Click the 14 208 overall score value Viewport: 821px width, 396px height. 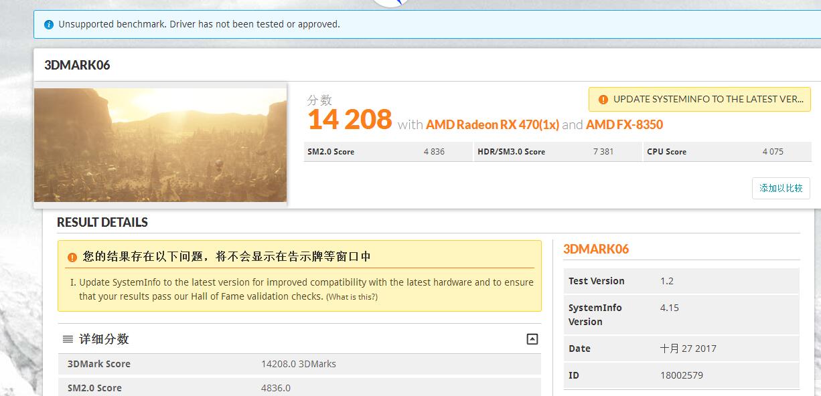(x=350, y=120)
